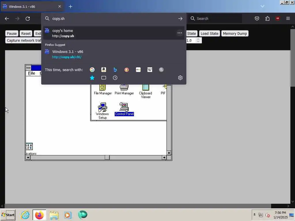Click the Load State button

pos(209,33)
